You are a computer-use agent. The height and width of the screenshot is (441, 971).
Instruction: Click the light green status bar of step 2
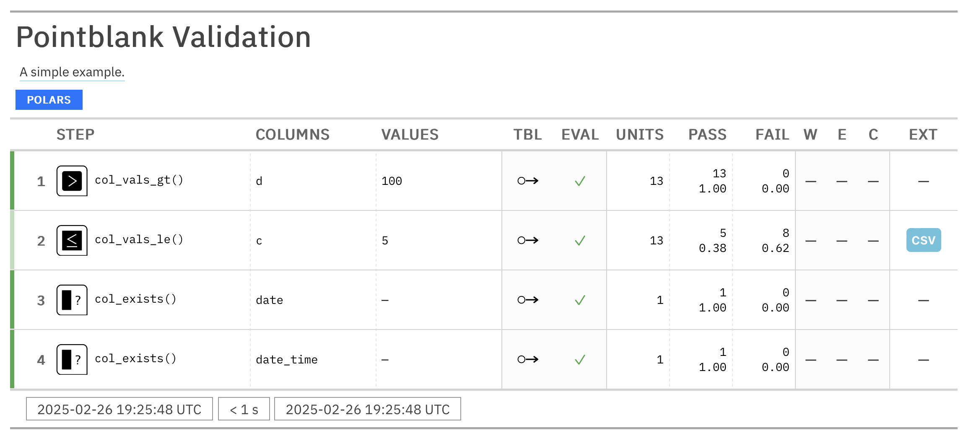[12, 241]
